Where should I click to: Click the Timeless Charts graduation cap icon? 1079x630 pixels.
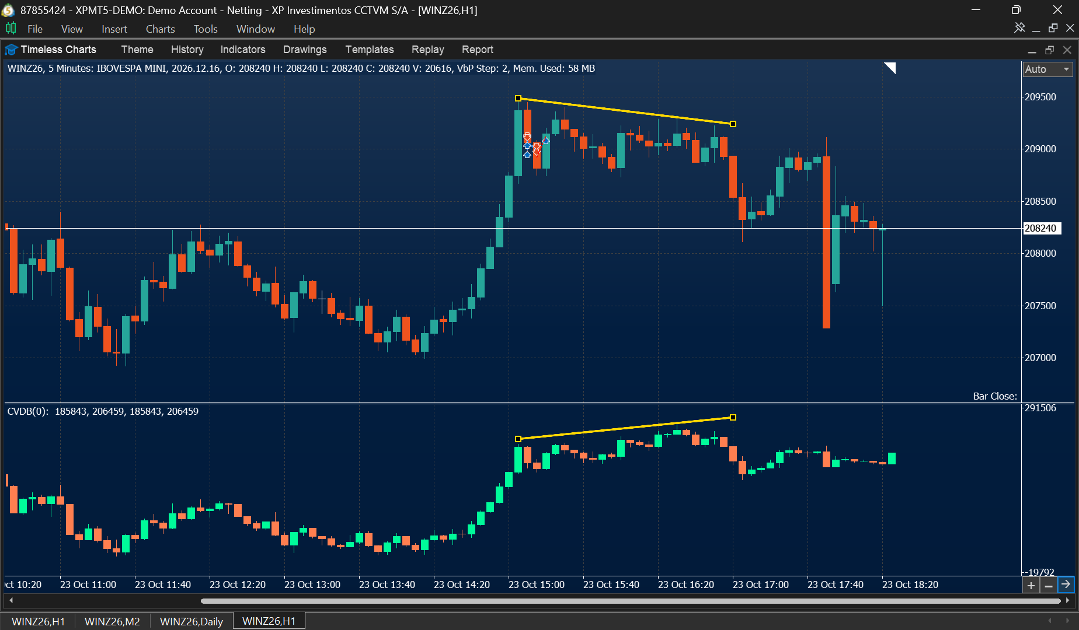tap(11, 50)
